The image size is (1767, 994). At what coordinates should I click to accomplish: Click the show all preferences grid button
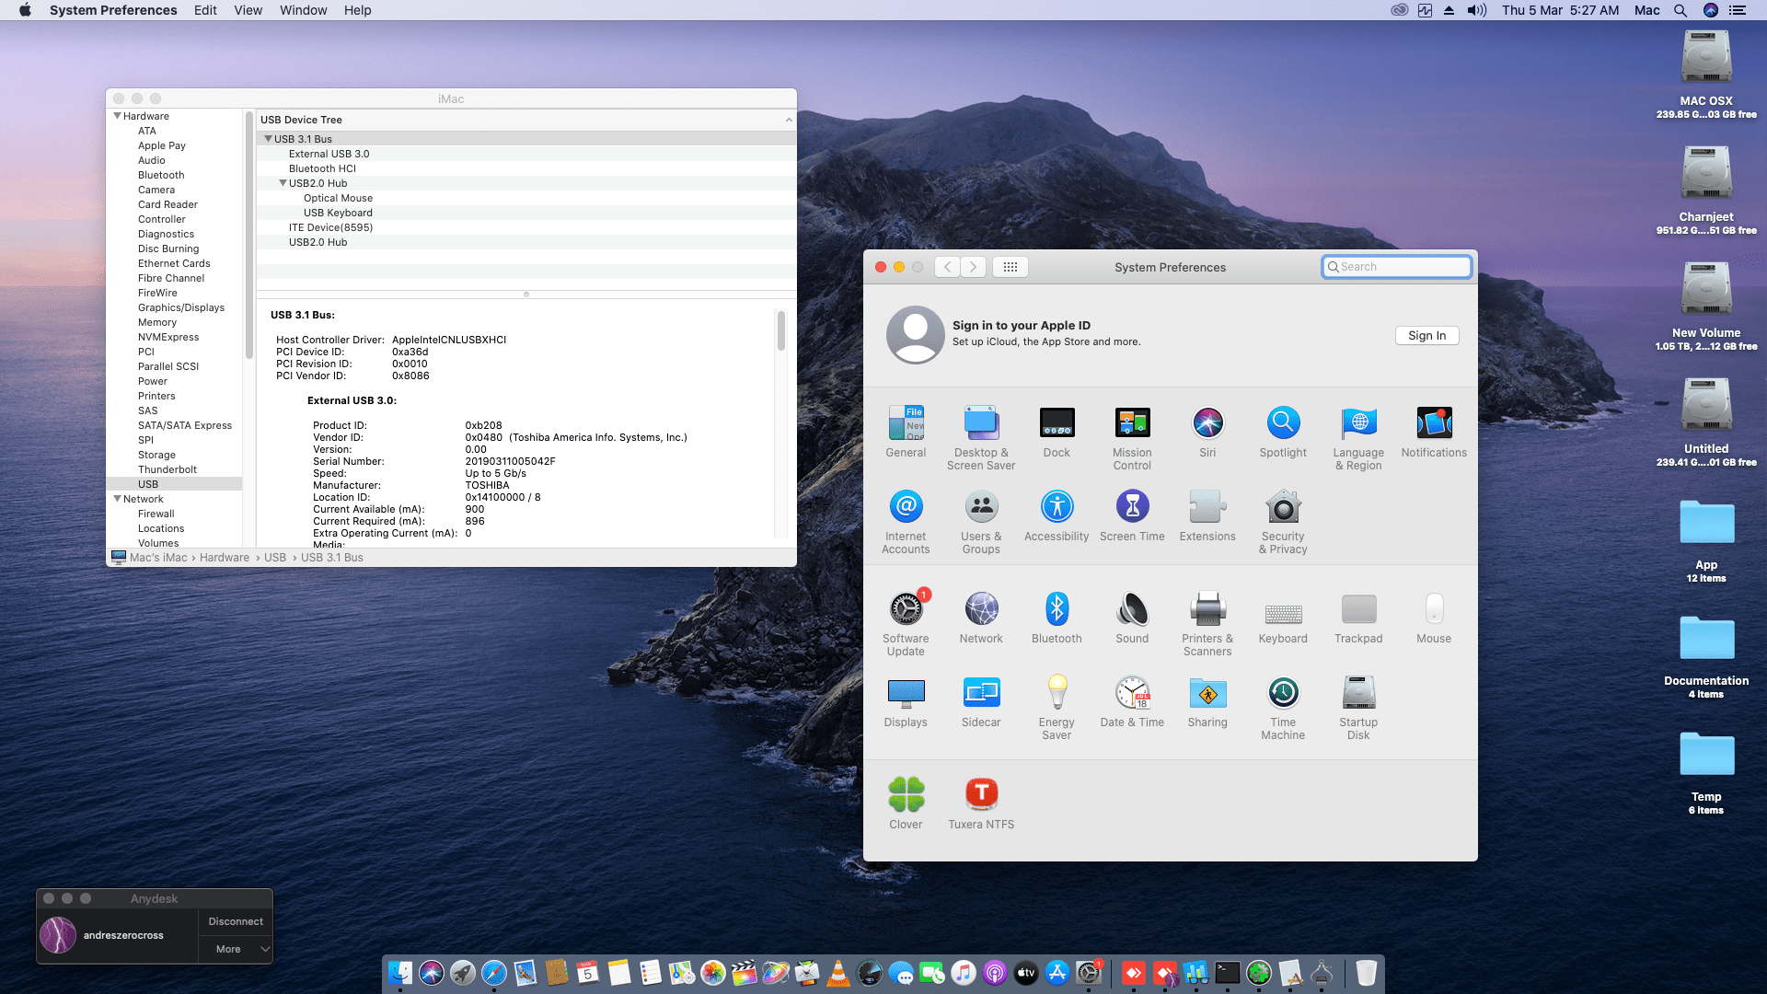[1010, 267]
